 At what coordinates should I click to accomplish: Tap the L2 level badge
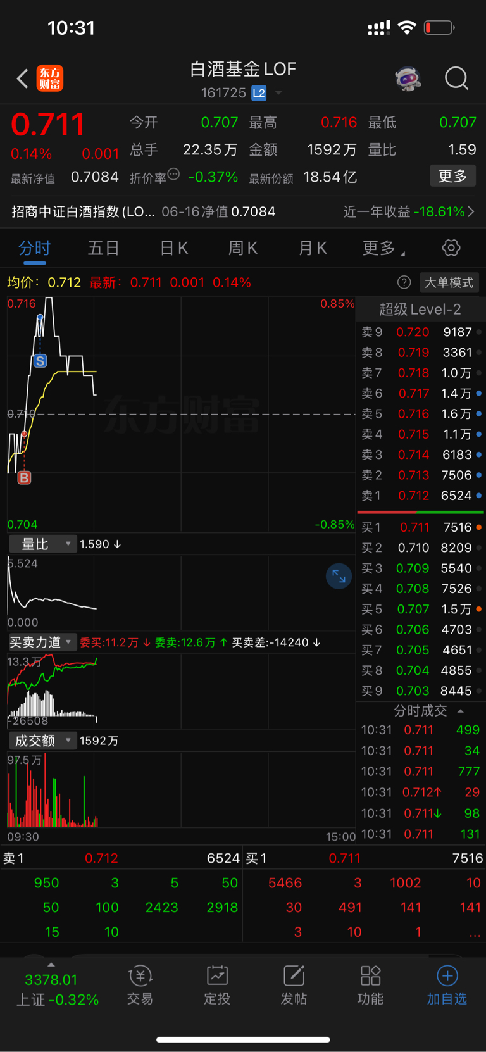259,93
